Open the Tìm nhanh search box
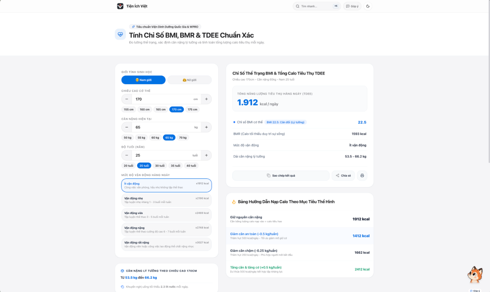The width and height of the screenshot is (490, 292). (x=317, y=6)
